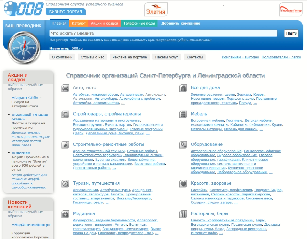The height and width of the screenshot is (239, 307).
Task: Open the 008 logo in the header
Action: (24, 9)
